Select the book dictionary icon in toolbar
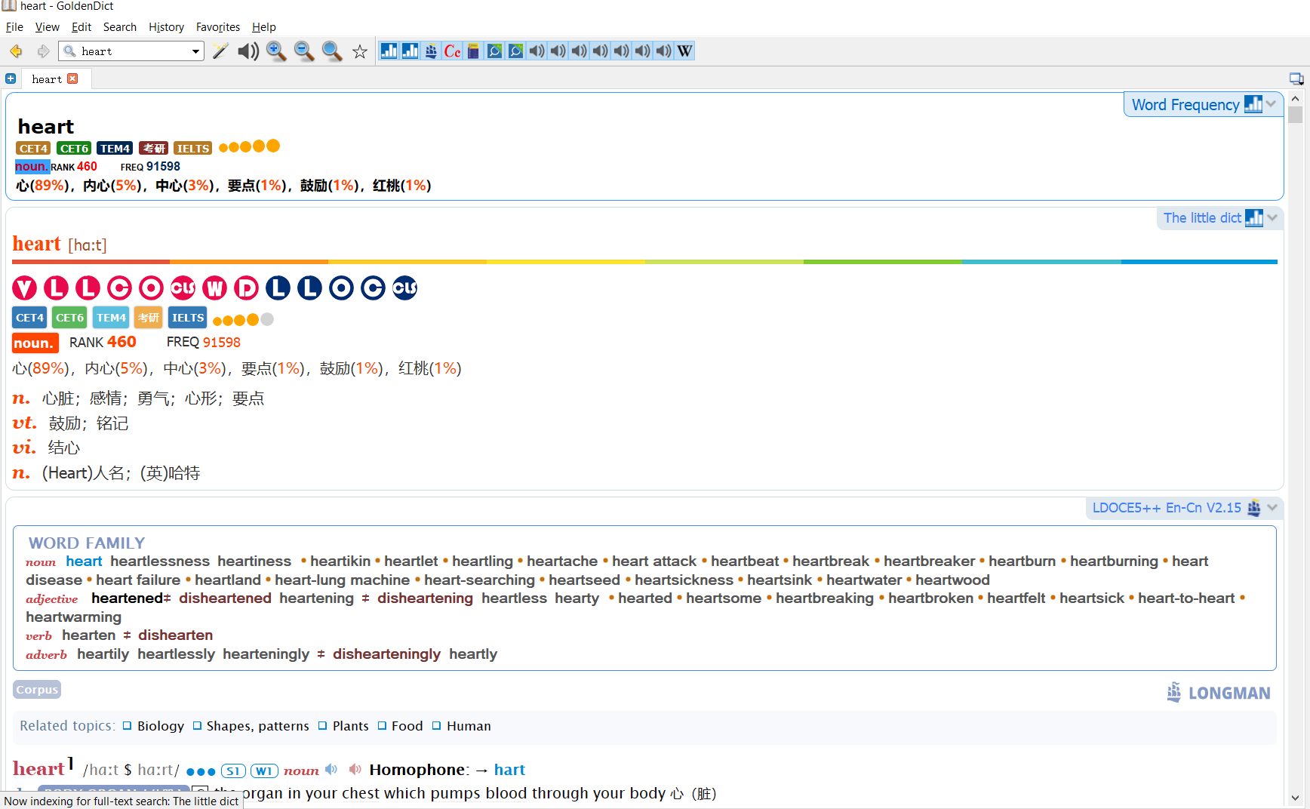The image size is (1310, 809). click(473, 51)
